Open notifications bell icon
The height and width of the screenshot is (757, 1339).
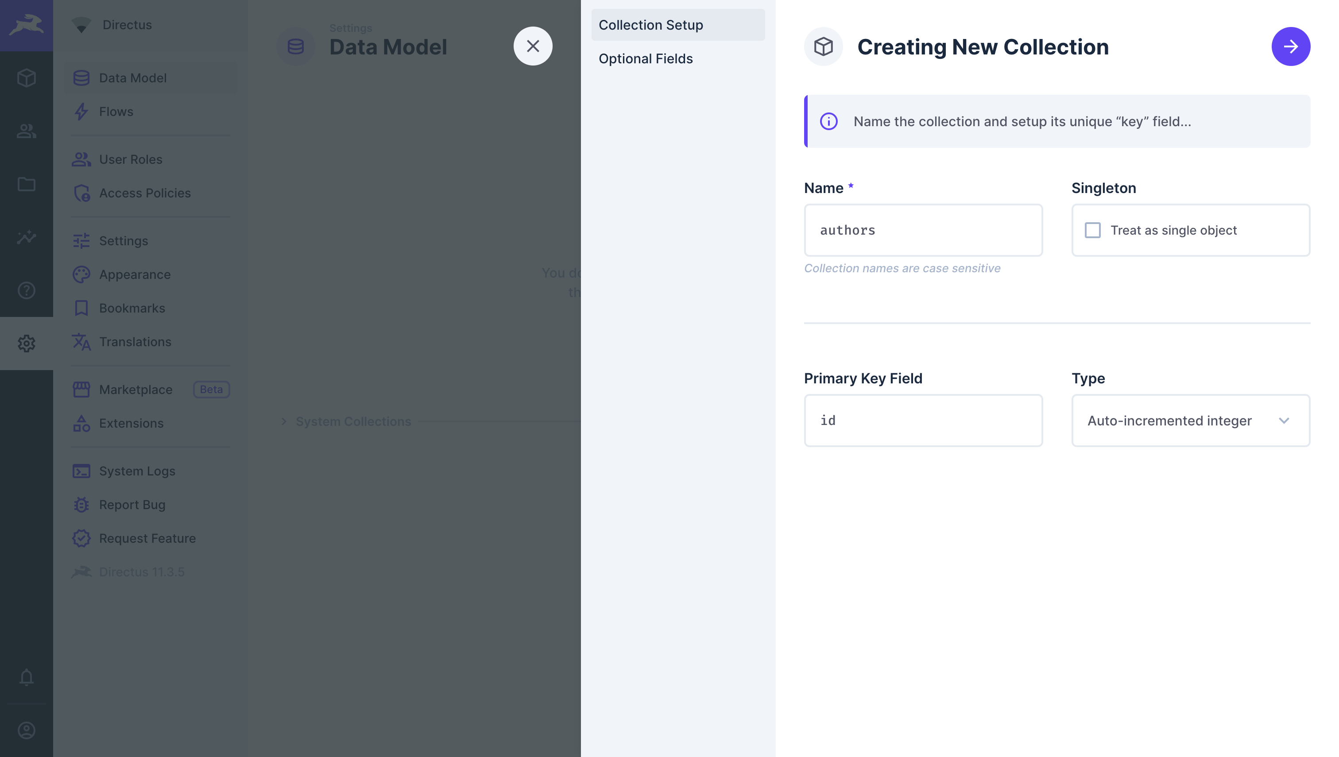pyautogui.click(x=26, y=677)
